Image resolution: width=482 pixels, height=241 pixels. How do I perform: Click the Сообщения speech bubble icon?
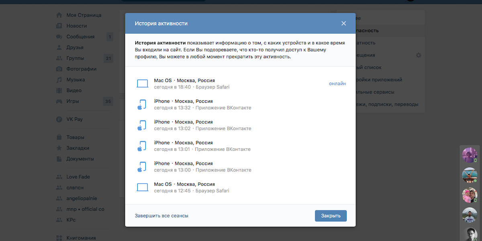tap(59, 37)
